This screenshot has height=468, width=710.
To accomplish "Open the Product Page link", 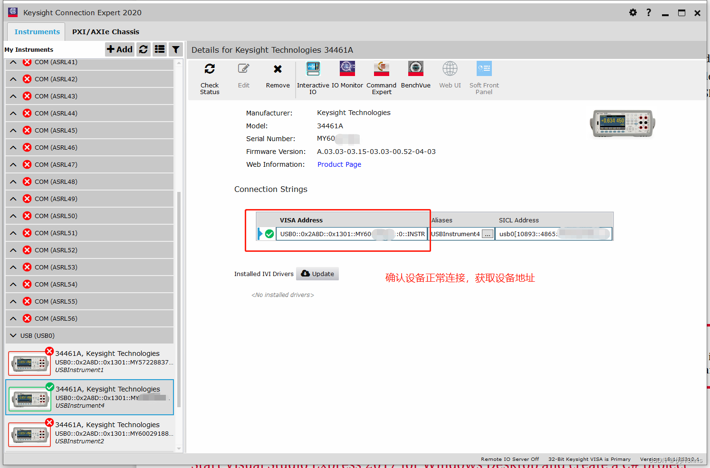I will 339,164.
